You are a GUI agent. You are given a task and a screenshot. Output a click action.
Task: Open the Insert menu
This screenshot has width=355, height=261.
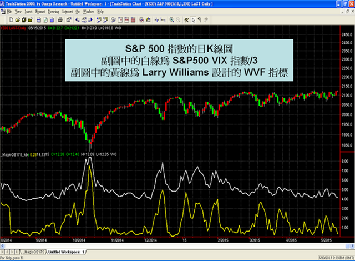tap(28, 11)
